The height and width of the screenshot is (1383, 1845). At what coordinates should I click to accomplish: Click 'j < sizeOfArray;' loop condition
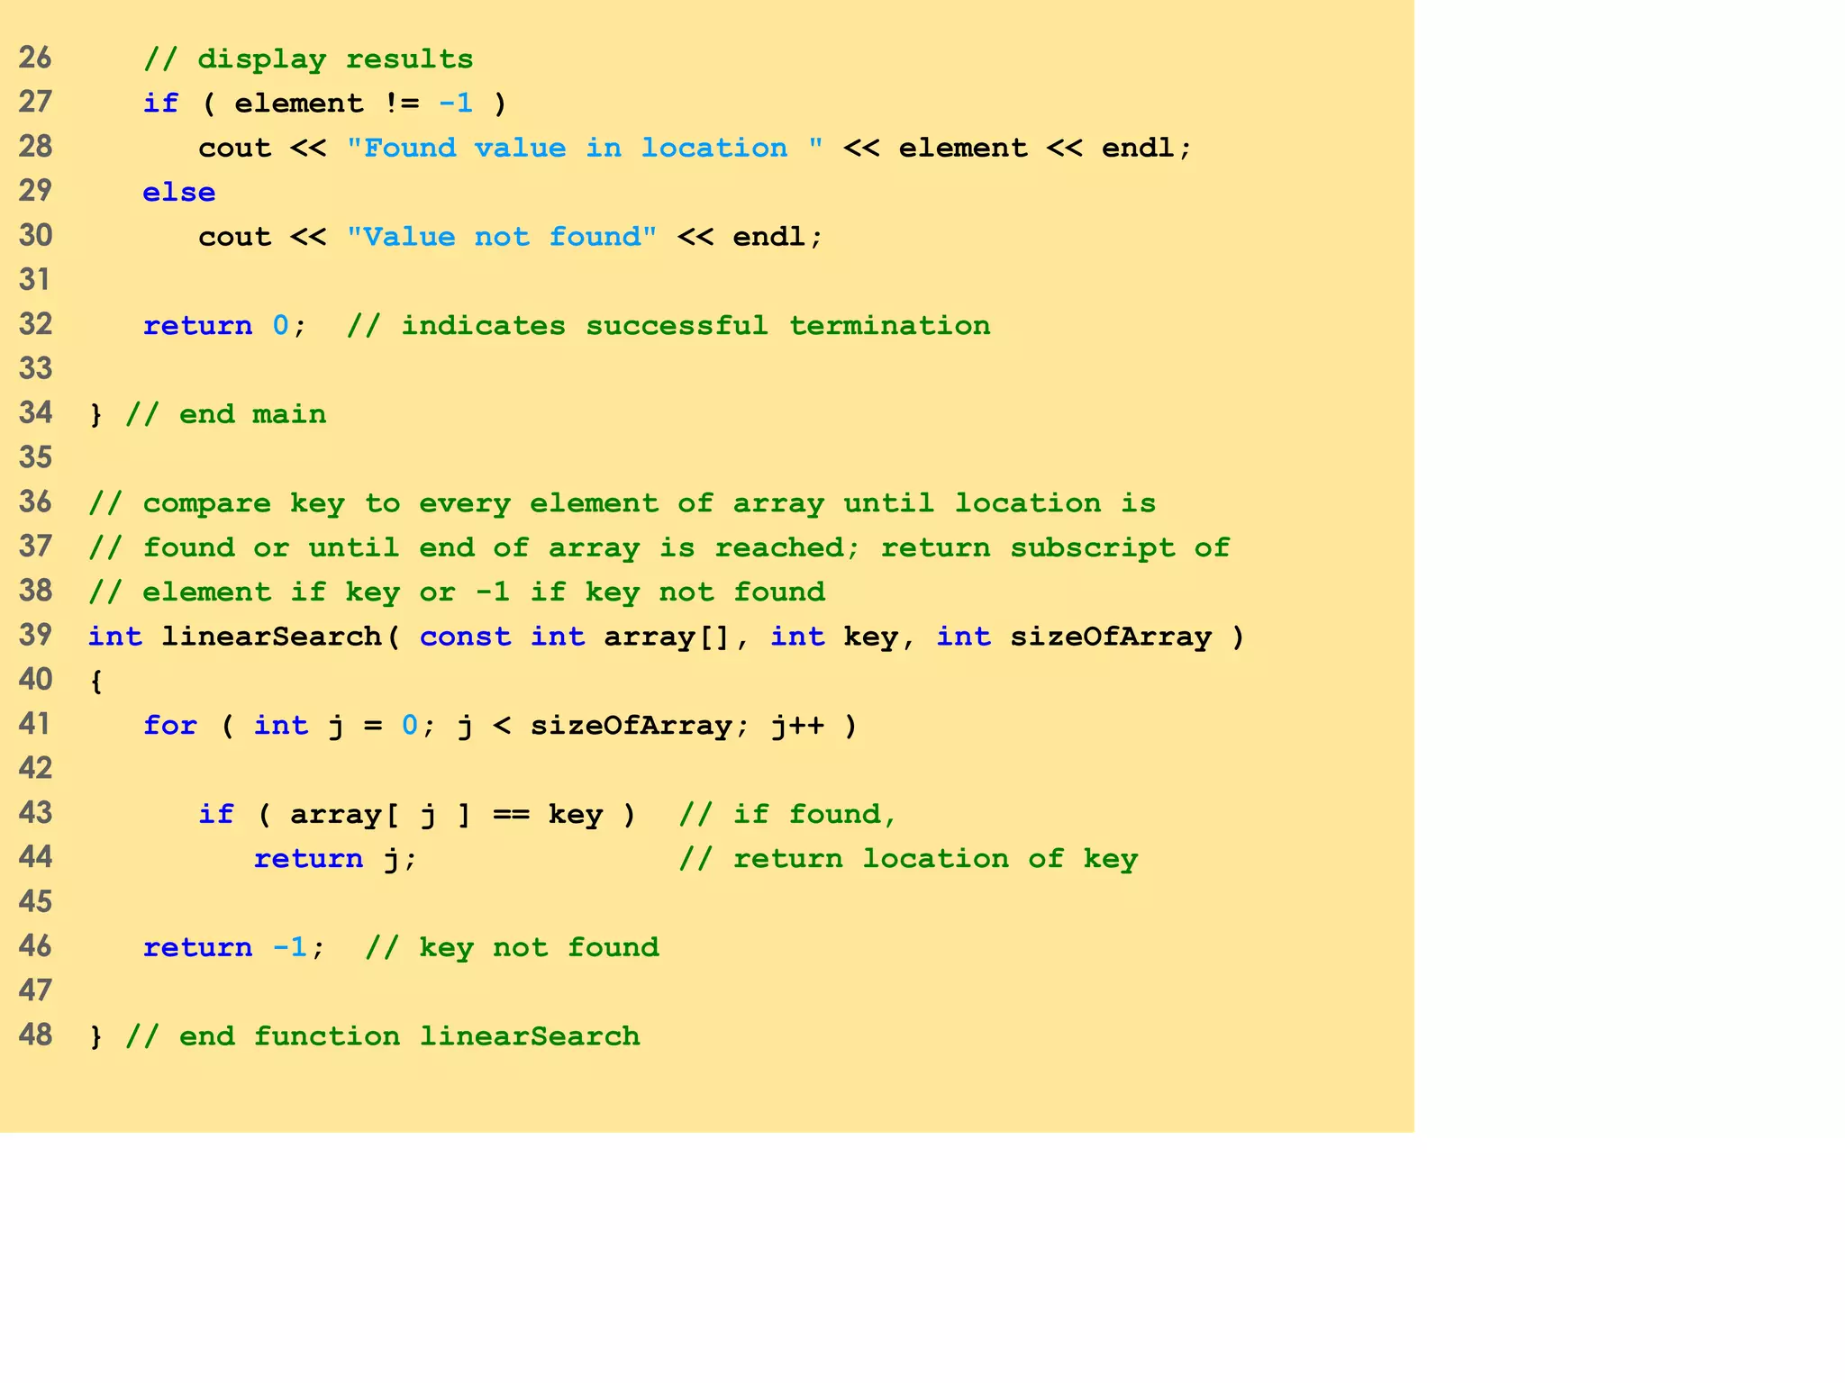tap(604, 725)
